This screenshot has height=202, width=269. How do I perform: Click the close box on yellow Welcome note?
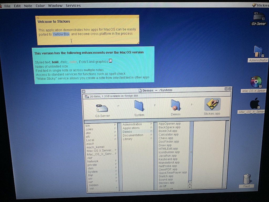[x=38, y=18]
